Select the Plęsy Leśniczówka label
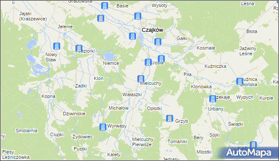The width and height of the screenshot is (279, 161). point(16,154)
